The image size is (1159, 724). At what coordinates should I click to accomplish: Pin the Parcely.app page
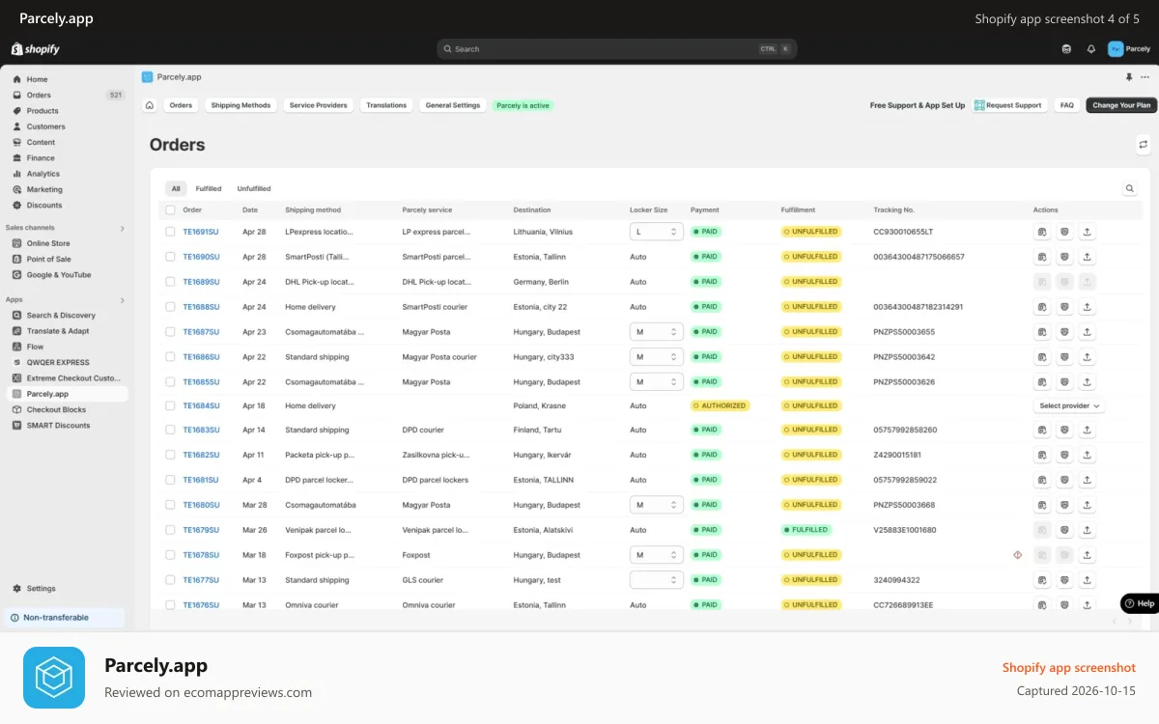(1129, 77)
